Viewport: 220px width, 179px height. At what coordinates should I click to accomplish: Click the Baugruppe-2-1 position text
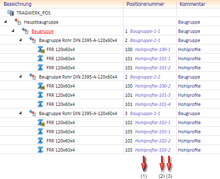[145, 40]
